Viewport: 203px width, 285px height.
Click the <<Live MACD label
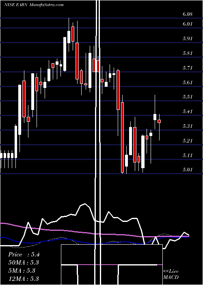[171, 274]
